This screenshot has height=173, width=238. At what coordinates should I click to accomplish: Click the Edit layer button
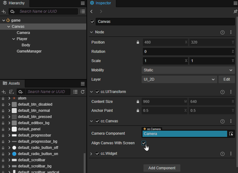point(227,79)
